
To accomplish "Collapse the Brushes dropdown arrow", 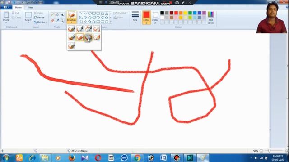I will click(x=71, y=22).
